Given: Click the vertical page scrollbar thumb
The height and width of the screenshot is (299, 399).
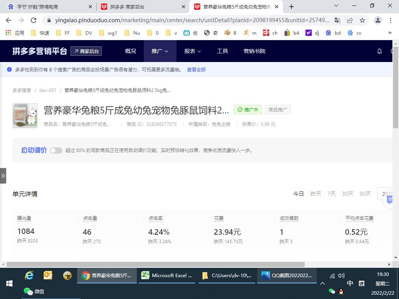Looking at the screenshot, I should [396, 87].
